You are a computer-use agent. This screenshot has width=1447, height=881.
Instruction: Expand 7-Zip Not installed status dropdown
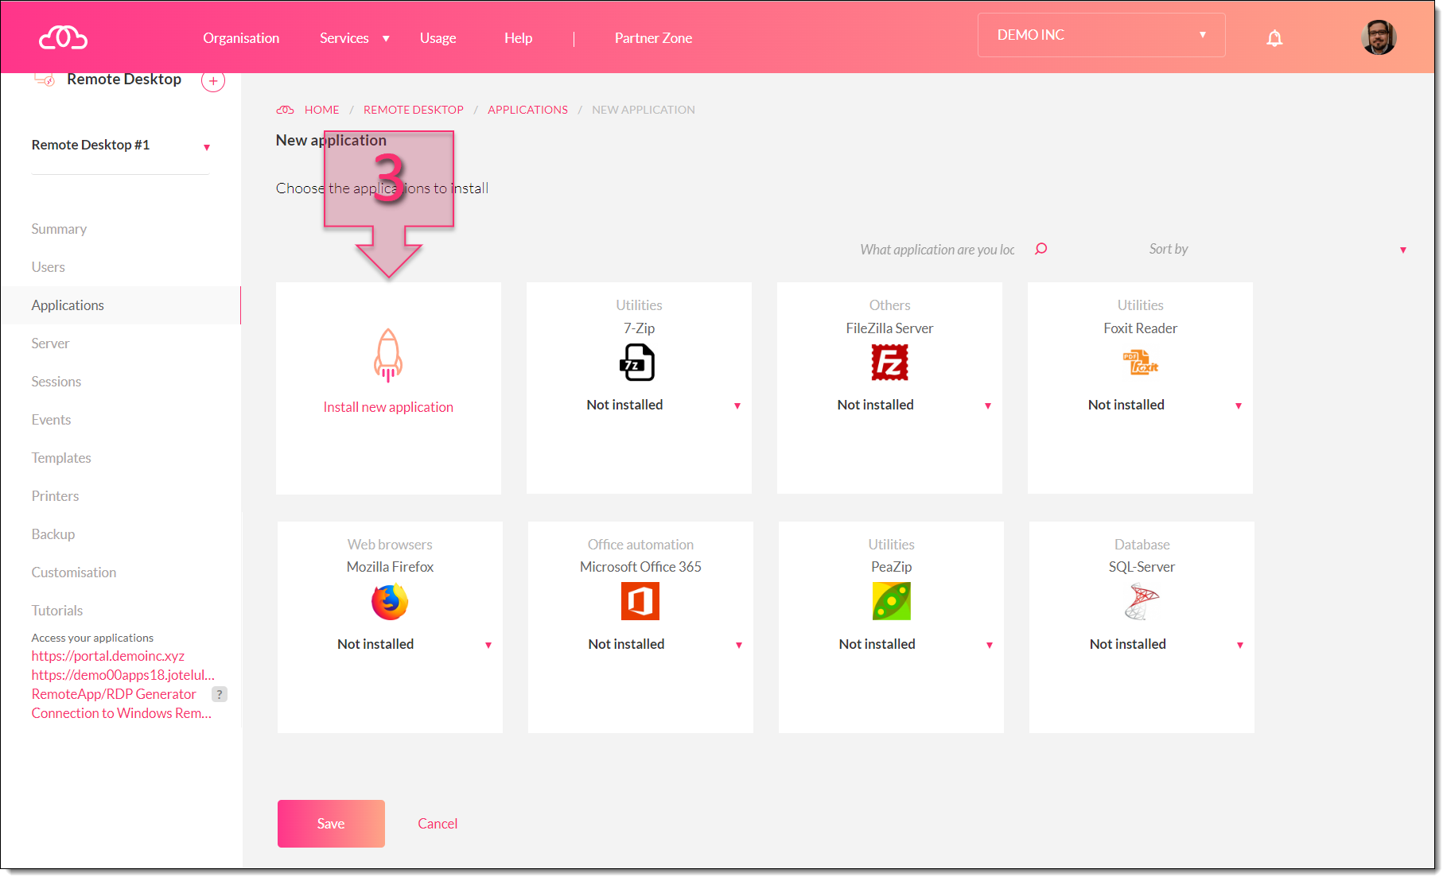(x=737, y=406)
